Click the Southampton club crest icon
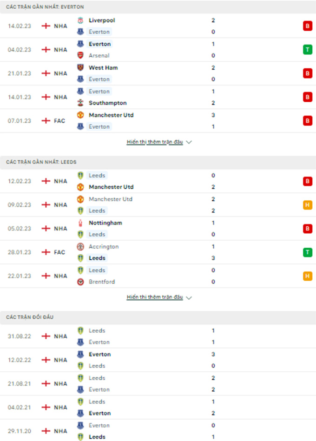Screen dimensions: 316x441 coord(80,103)
